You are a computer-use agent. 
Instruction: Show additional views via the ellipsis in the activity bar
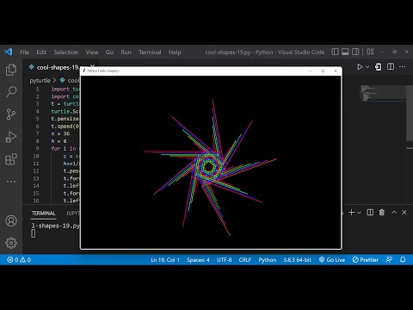click(x=11, y=182)
